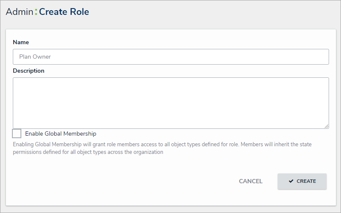
Task: Click blank form space left of CANCEL
Action: pyautogui.click(x=128, y=181)
